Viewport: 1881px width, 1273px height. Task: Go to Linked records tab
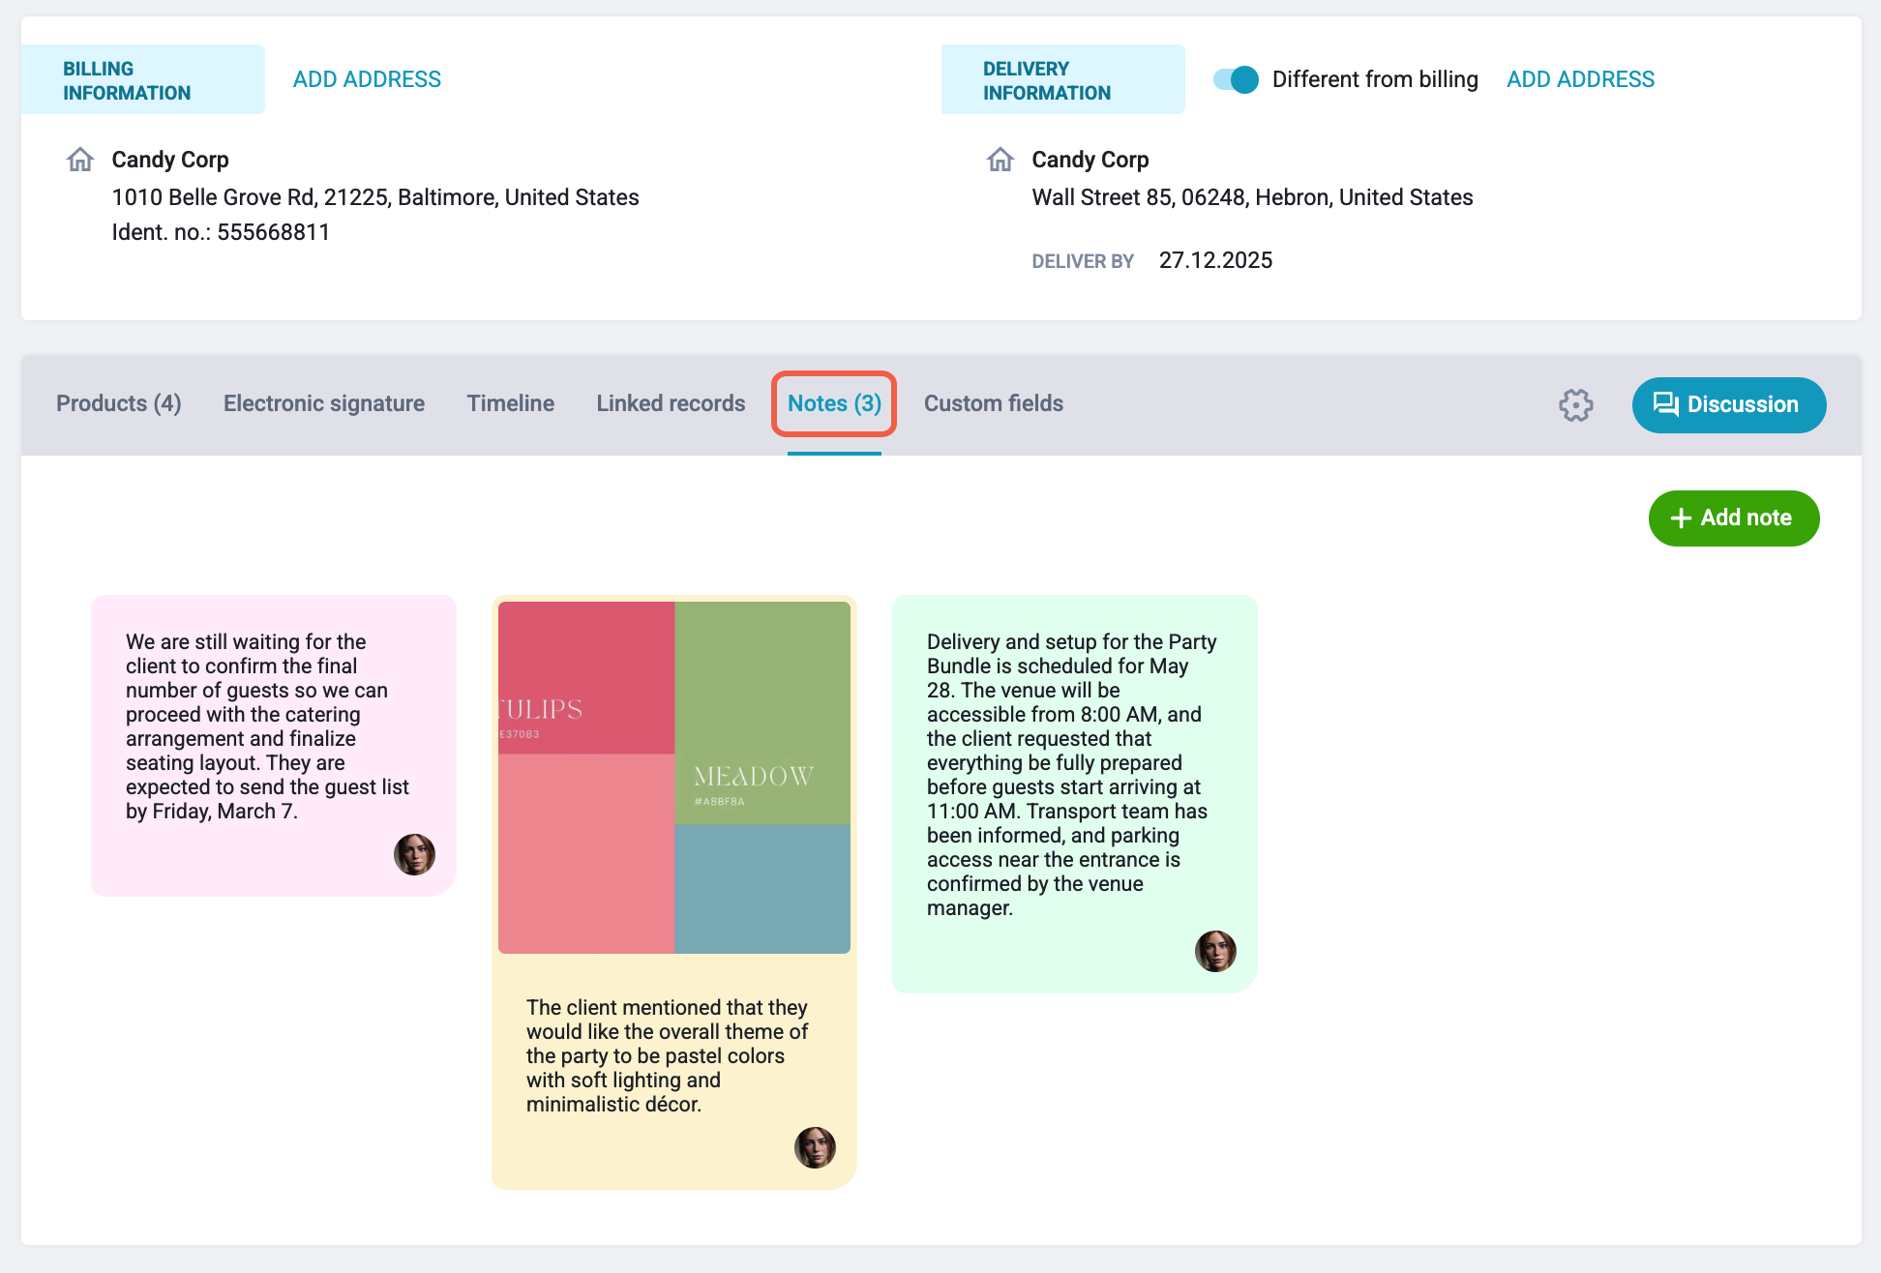(x=671, y=403)
